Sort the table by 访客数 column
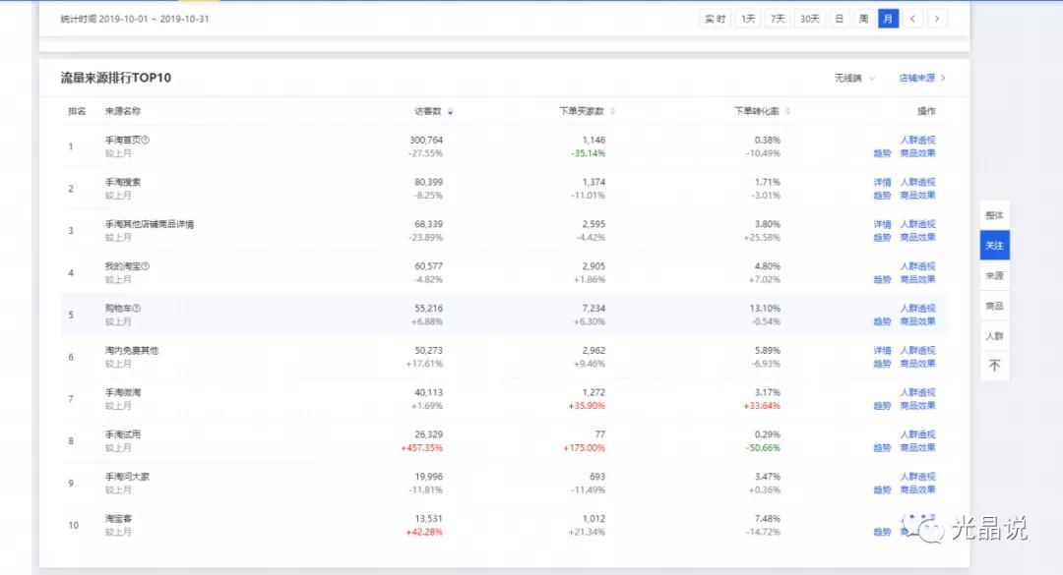Screen dimensions: 1063x575 451,112
